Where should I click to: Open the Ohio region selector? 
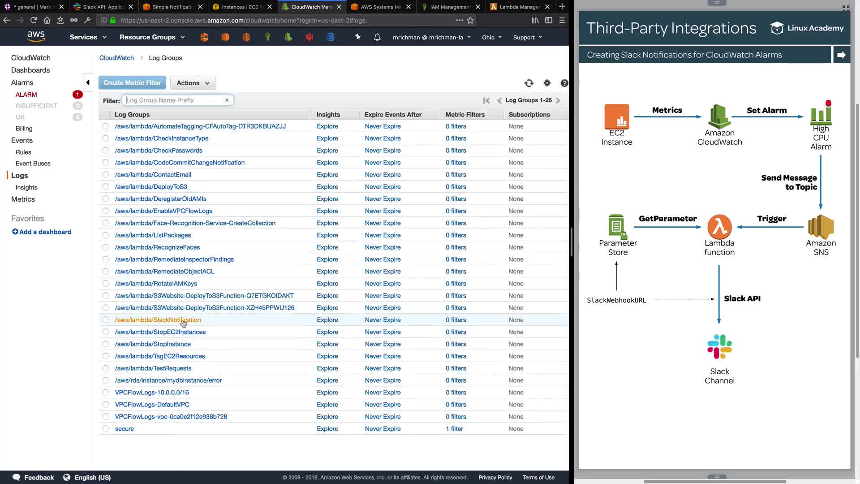click(x=491, y=37)
